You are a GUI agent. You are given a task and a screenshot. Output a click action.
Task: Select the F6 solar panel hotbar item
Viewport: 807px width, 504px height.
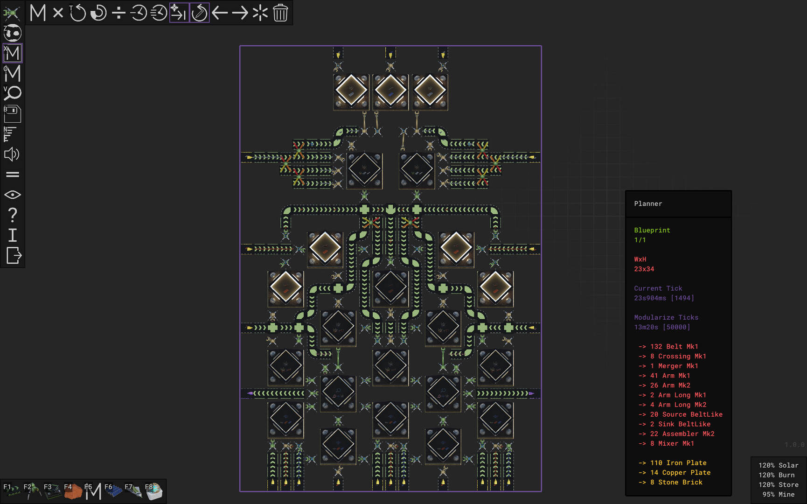click(113, 491)
